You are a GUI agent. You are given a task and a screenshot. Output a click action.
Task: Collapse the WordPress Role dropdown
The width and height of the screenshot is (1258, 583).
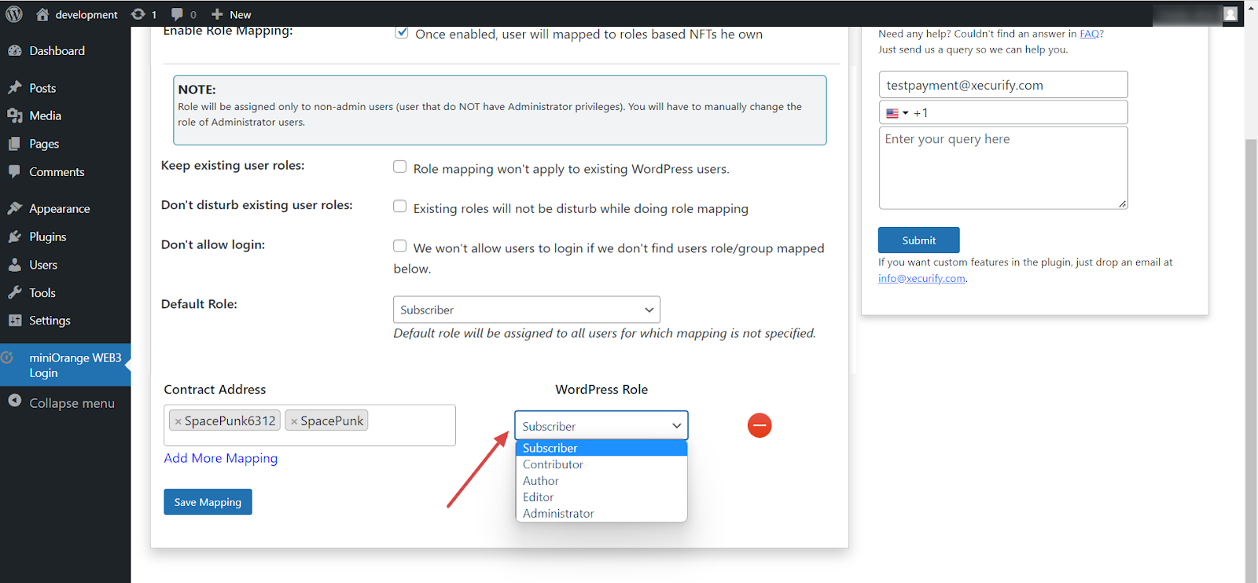click(601, 426)
